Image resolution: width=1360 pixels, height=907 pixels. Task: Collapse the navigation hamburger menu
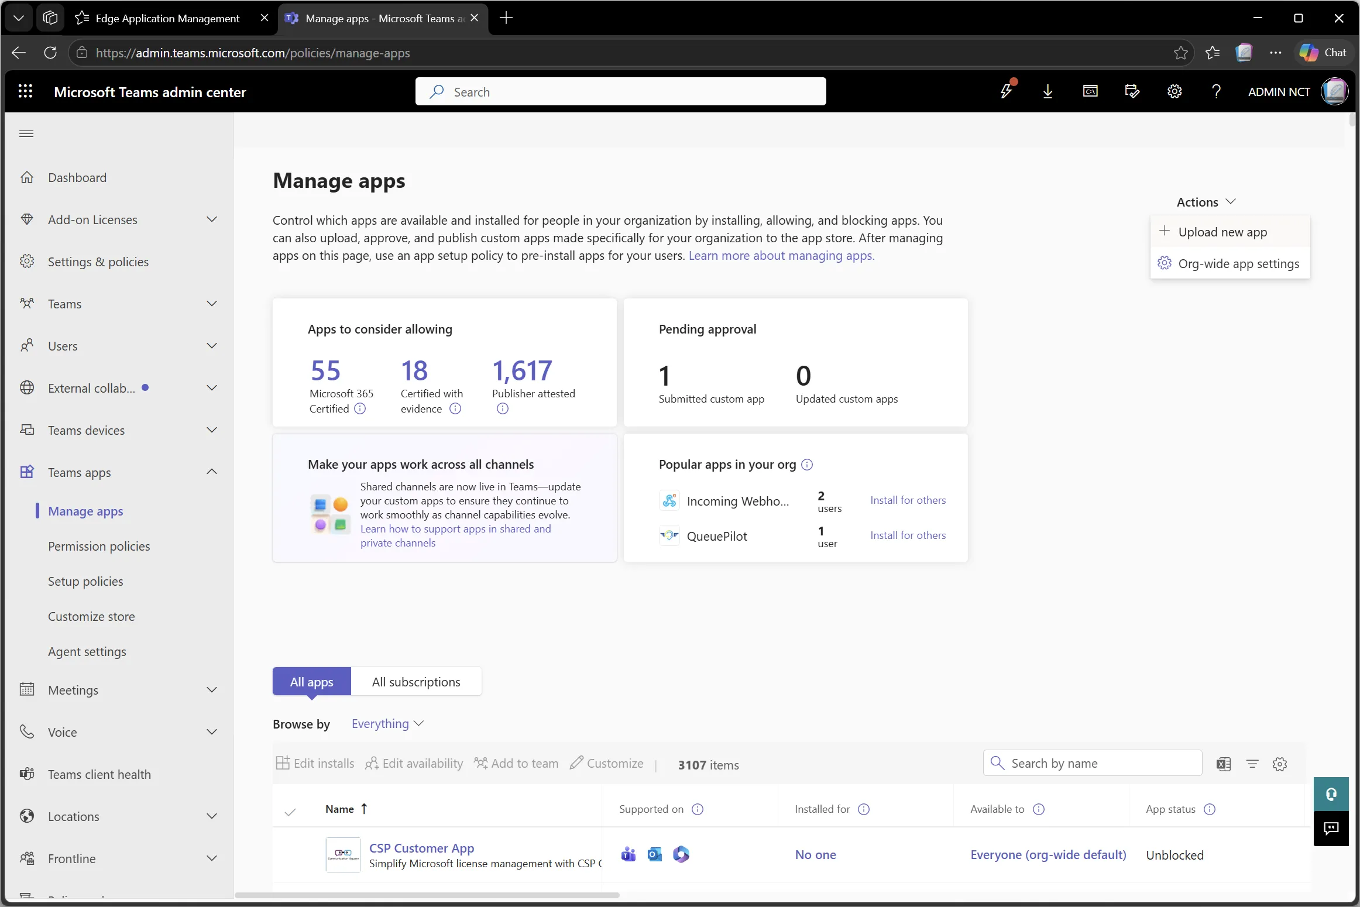[x=26, y=133]
